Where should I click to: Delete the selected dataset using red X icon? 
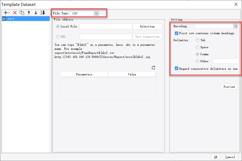point(15,12)
